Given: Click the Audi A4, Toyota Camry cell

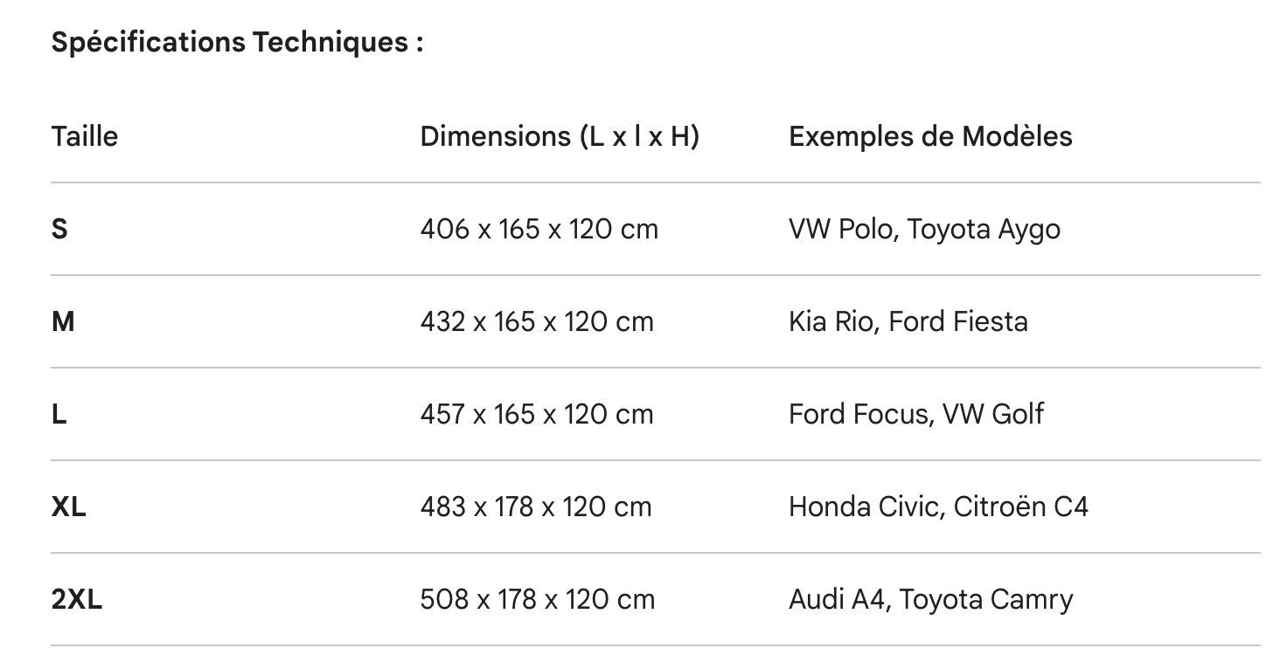Looking at the screenshot, I should (x=931, y=600).
